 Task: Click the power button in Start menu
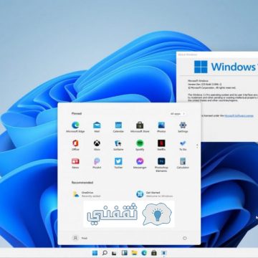click(184, 238)
